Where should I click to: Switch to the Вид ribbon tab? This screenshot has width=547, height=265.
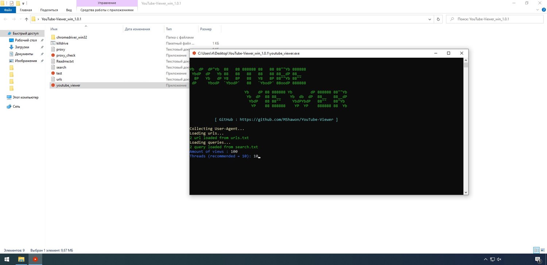click(x=69, y=10)
